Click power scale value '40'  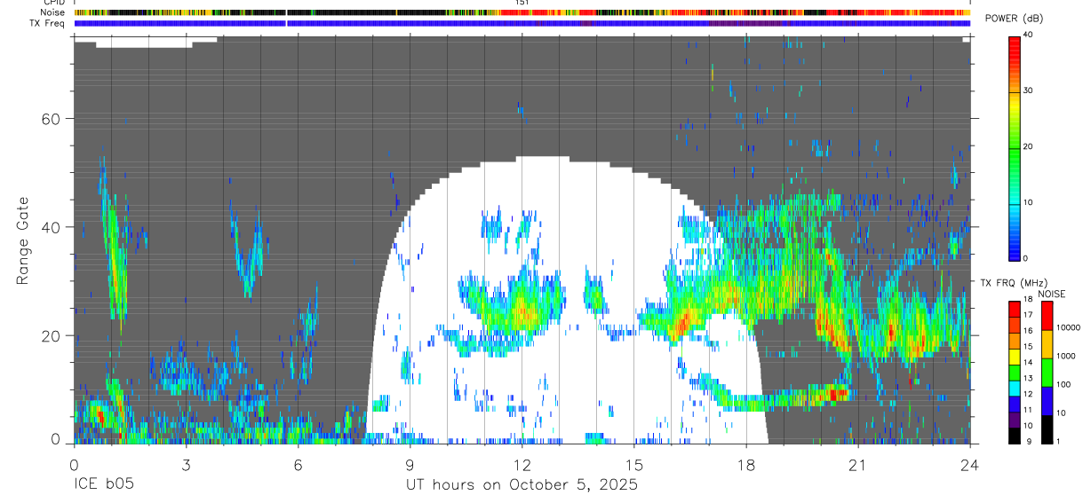tap(1028, 35)
